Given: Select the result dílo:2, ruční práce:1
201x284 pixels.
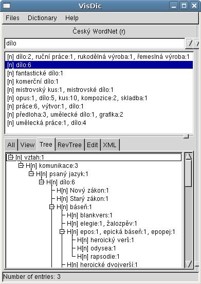Looking at the screenshot, I should coord(99,57).
